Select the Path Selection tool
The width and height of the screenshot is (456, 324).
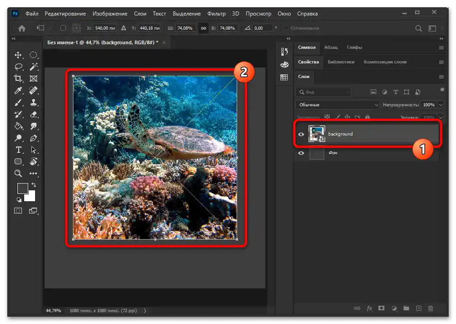click(x=33, y=150)
